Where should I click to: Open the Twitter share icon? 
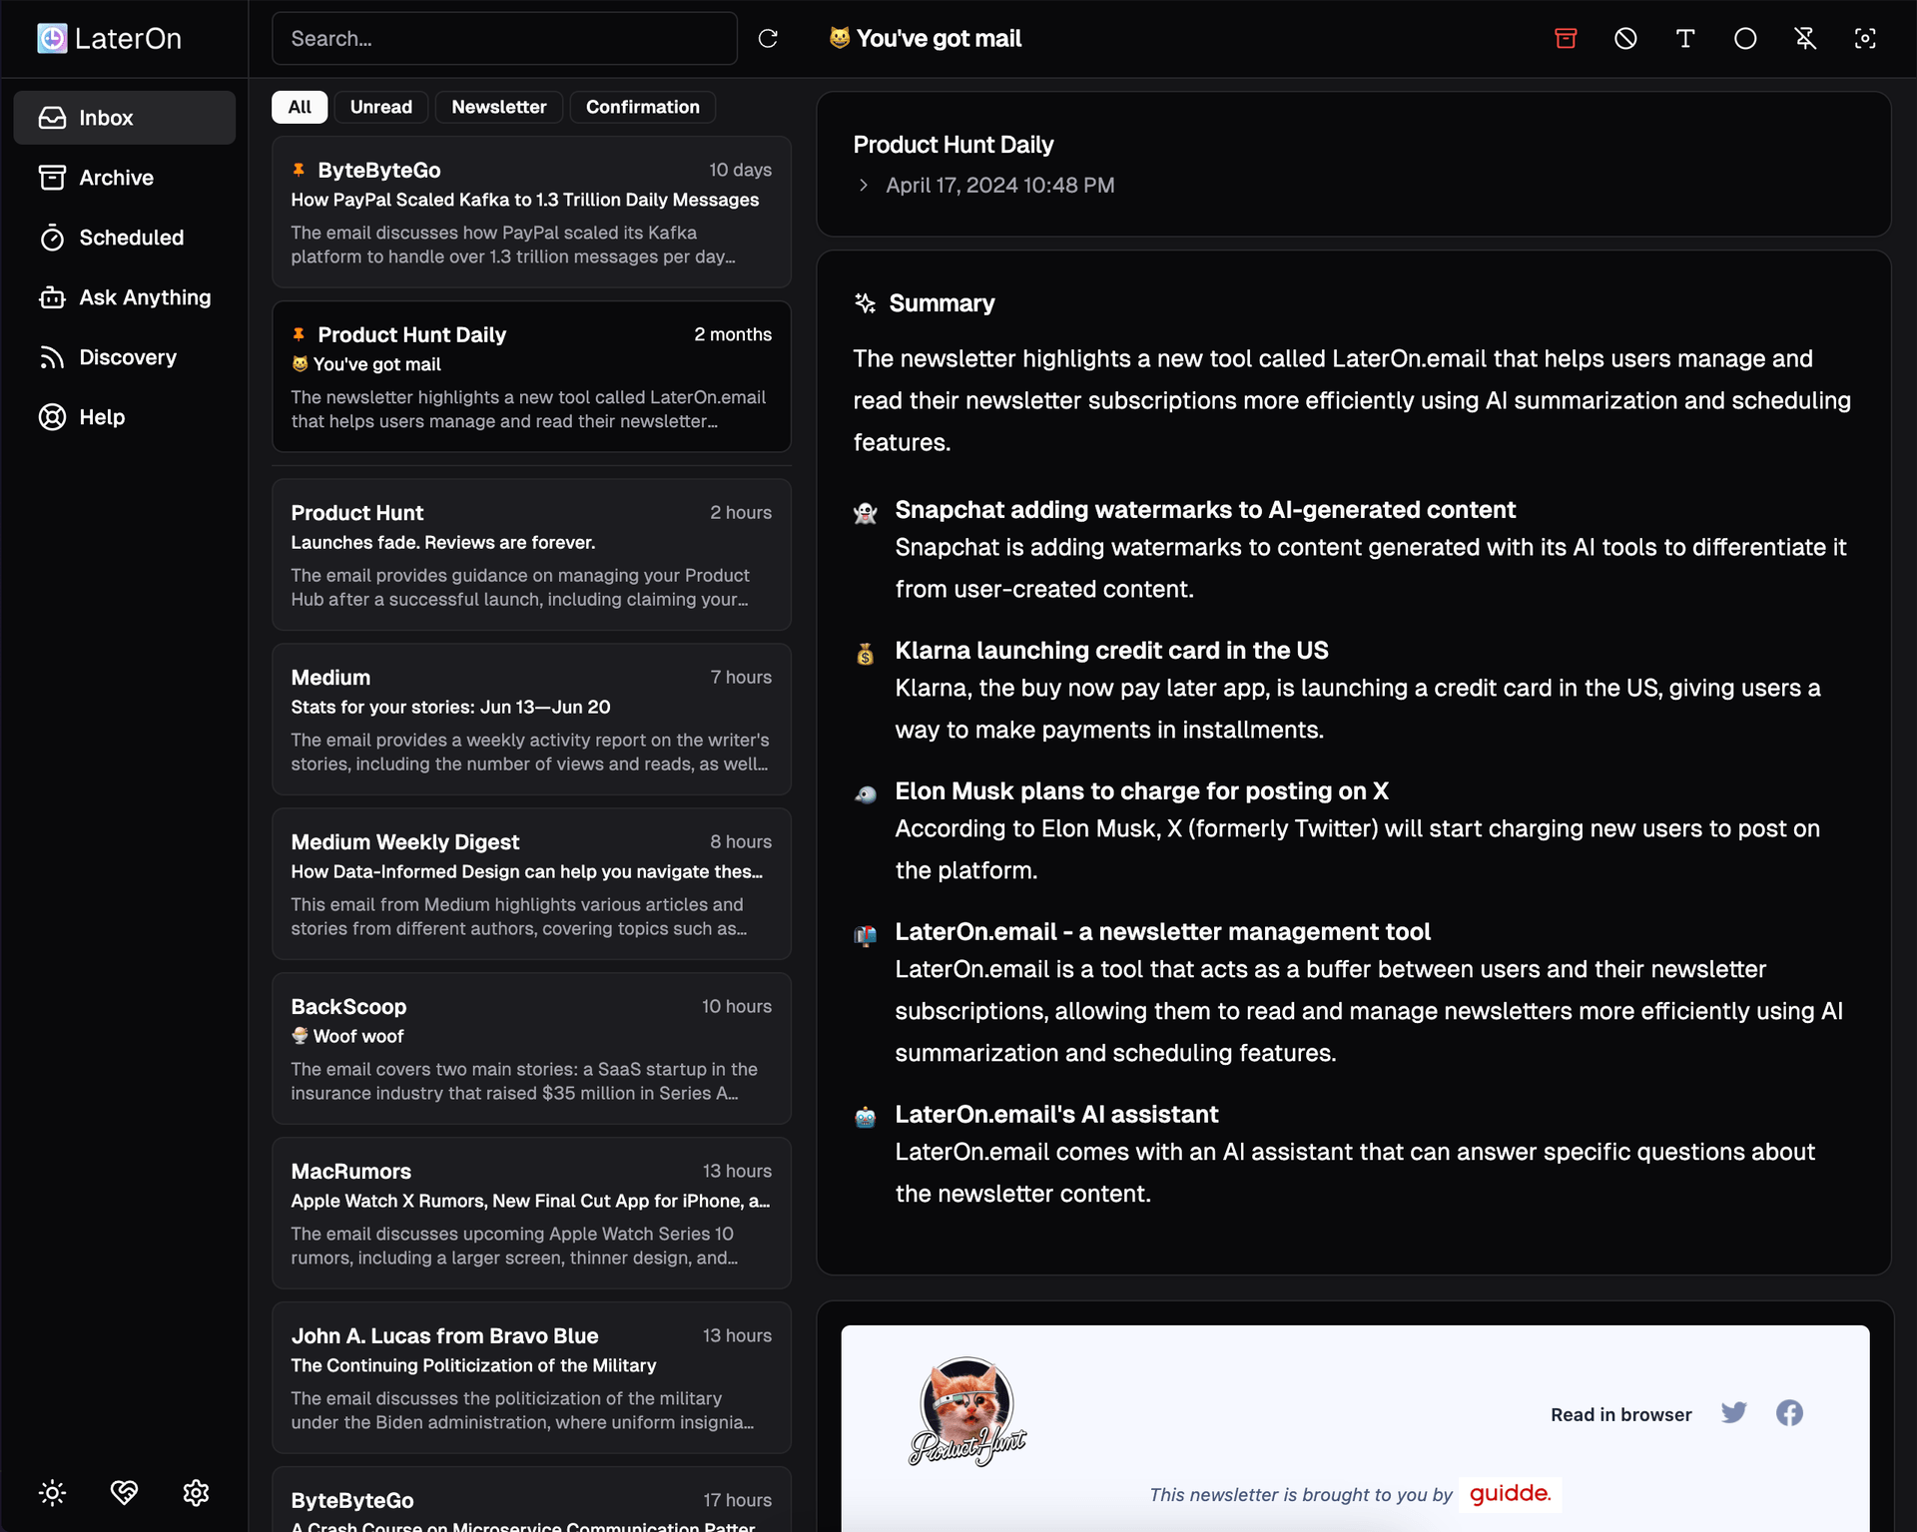(x=1734, y=1413)
